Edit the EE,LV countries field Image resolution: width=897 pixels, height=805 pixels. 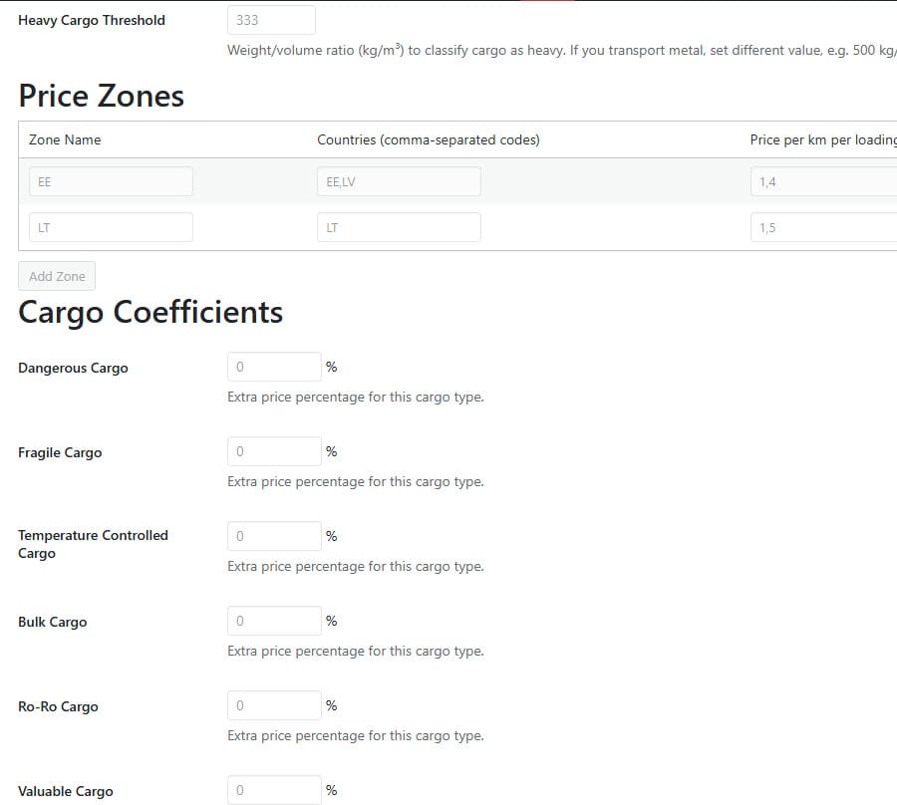pos(399,181)
